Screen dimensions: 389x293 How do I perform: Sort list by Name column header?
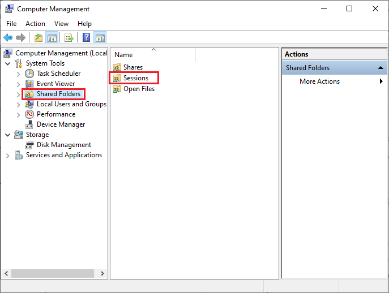153,54
